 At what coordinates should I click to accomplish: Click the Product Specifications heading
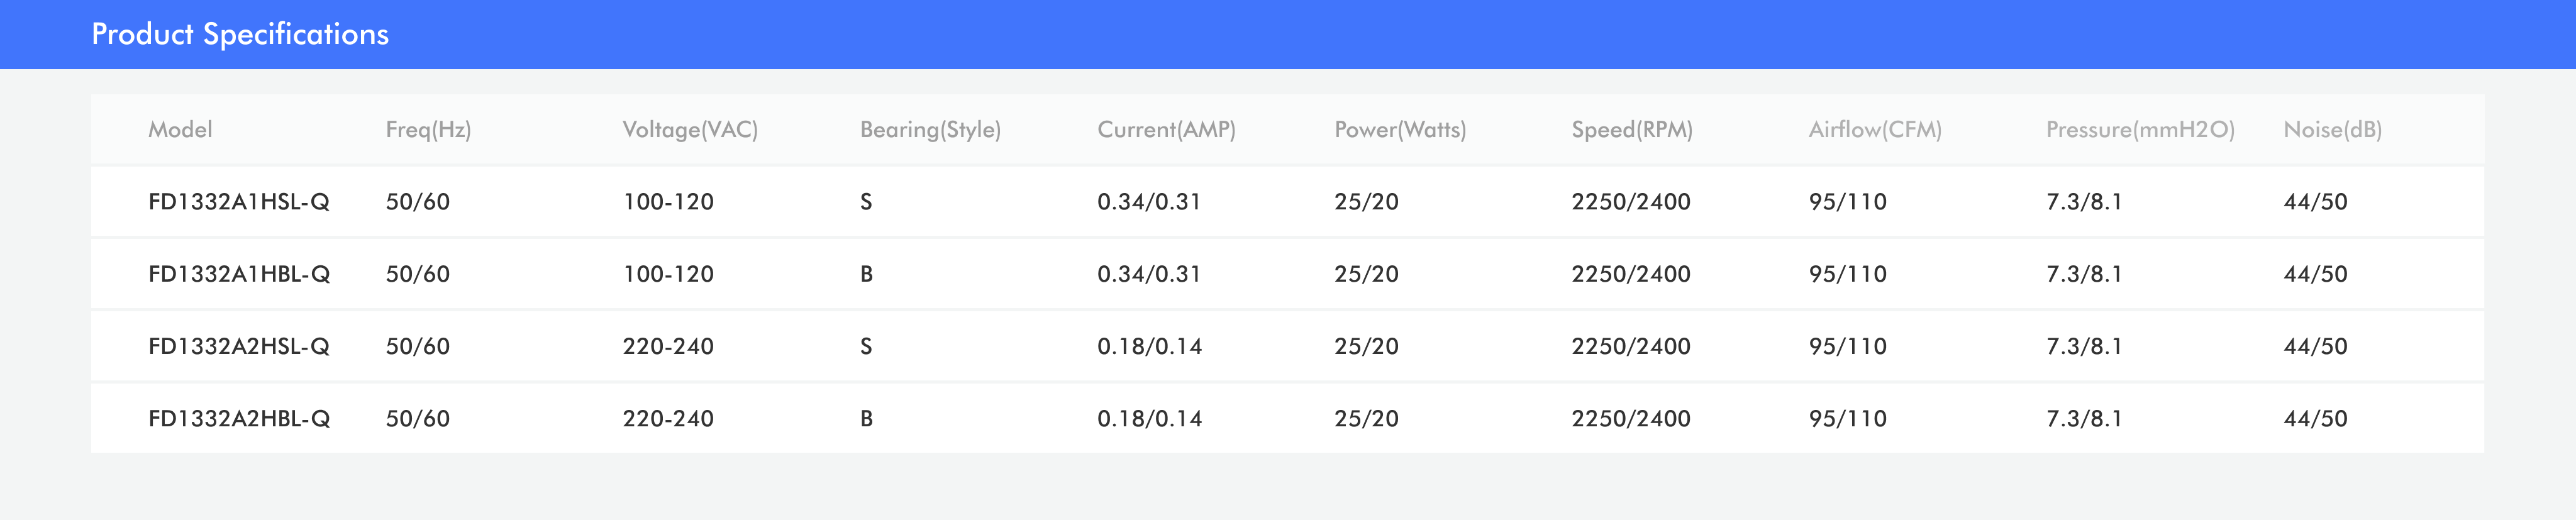(240, 34)
